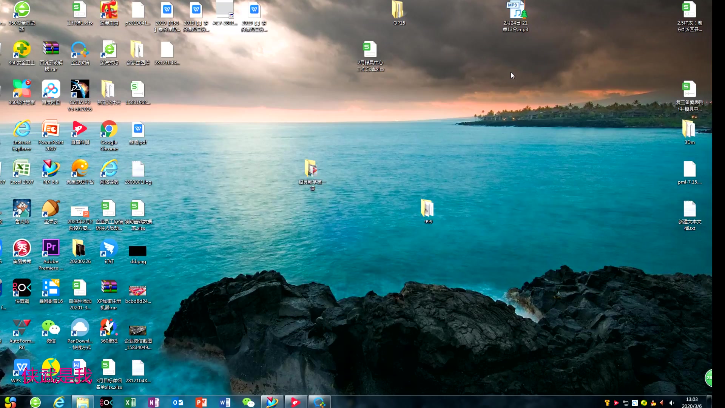
Task: Launch the 企业微信 shortcut
Action: coord(80,53)
